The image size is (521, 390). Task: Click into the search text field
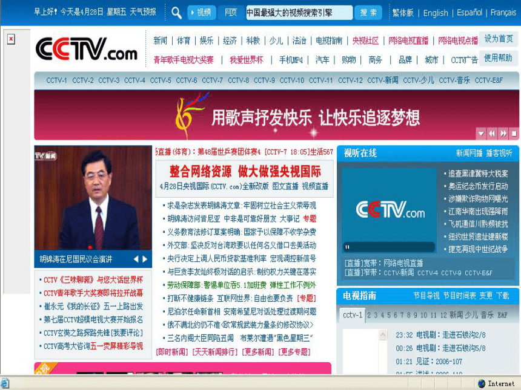click(299, 13)
